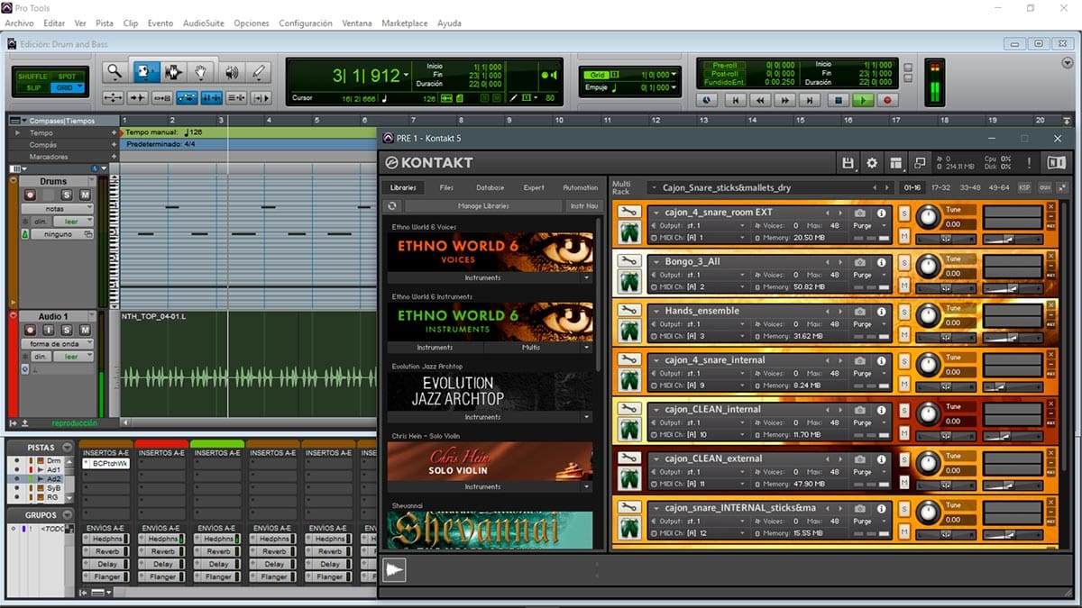The height and width of the screenshot is (608, 1082).
Task: Open Kontakt workspace layout icon
Action: (x=895, y=163)
